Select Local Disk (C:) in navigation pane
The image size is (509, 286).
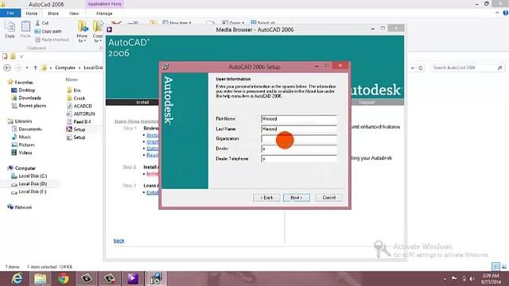(29, 176)
